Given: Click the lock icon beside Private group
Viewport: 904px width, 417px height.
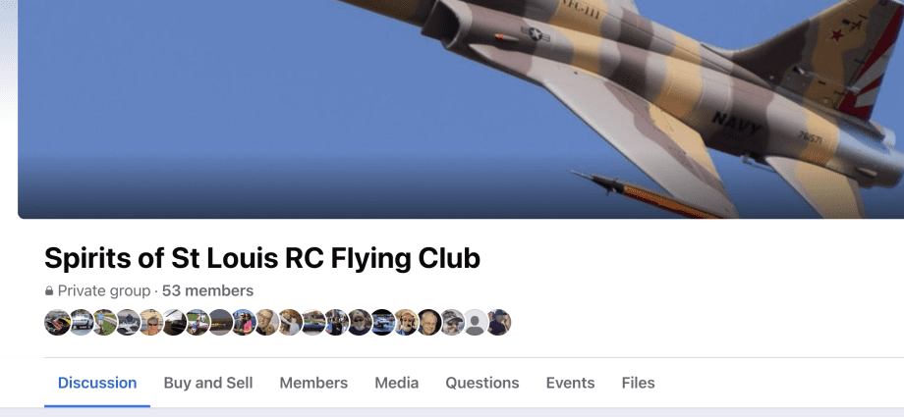Looking at the screenshot, I should point(49,291).
